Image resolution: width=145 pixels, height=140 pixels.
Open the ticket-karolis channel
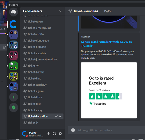pos(43,72)
